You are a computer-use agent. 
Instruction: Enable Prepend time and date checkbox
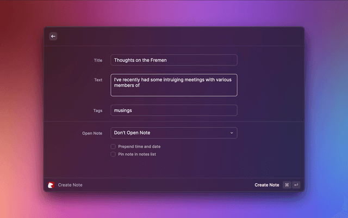(113, 147)
